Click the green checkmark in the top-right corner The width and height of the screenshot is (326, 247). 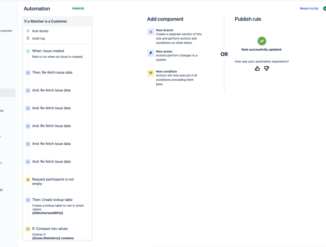click(x=324, y=8)
